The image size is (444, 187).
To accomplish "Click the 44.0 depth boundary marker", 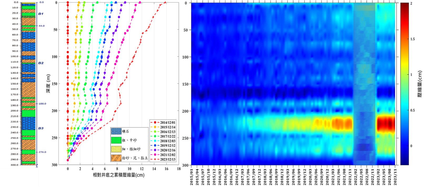I will tap(42, 26).
